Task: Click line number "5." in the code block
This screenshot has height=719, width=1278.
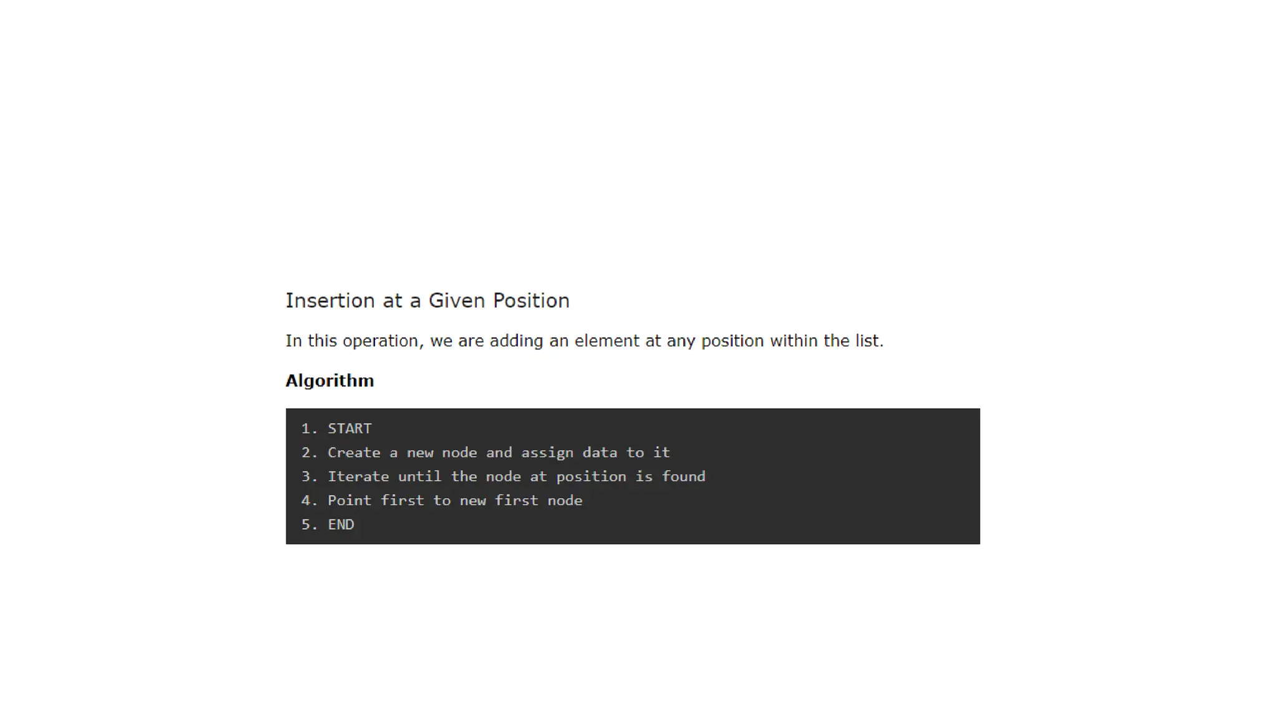Action: pos(310,525)
